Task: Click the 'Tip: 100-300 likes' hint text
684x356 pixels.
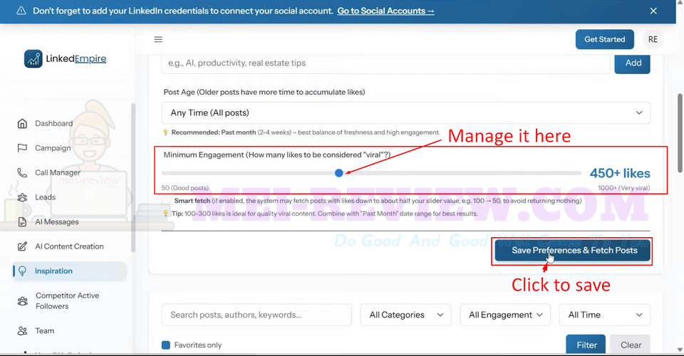Action: pyautogui.click(x=325, y=214)
